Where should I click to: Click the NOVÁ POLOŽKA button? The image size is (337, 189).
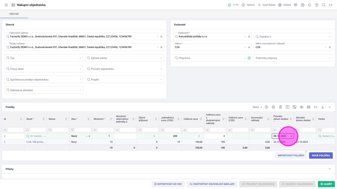point(321,155)
